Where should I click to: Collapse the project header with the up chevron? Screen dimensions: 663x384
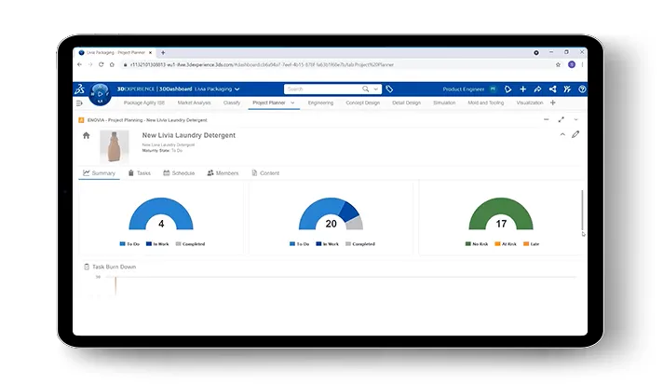(x=562, y=134)
